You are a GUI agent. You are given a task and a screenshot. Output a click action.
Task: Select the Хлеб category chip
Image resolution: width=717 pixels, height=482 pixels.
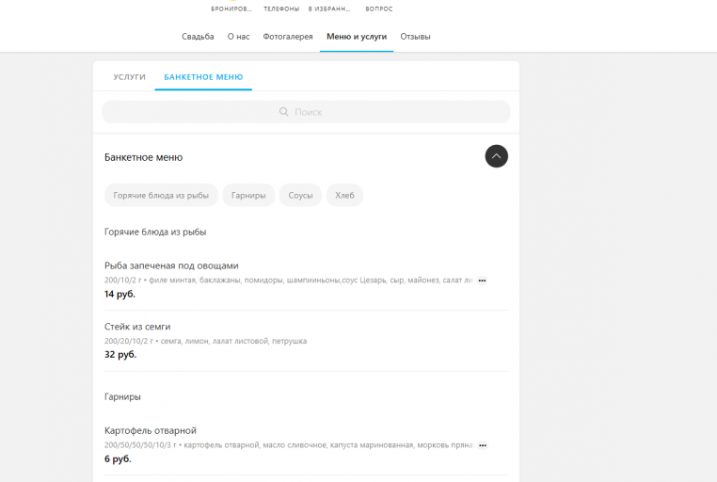pos(344,195)
